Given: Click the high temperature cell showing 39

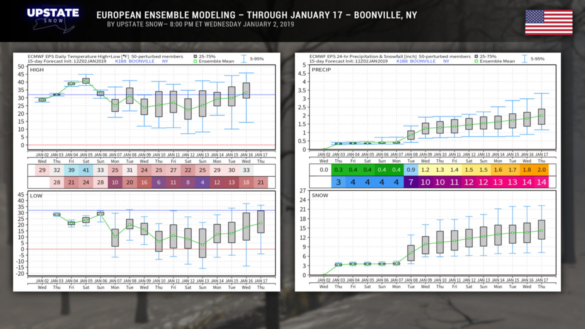Looking at the screenshot, I should 71,170.
